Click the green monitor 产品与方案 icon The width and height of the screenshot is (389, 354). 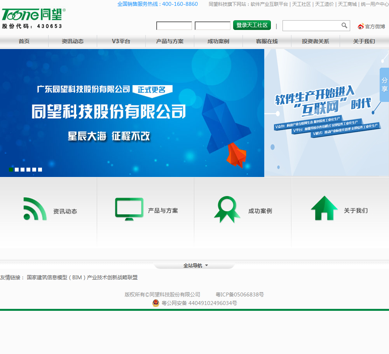pyautogui.click(x=129, y=209)
